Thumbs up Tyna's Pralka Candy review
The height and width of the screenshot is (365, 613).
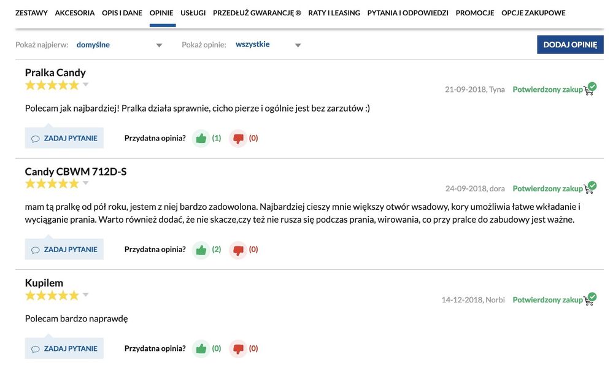[201, 138]
